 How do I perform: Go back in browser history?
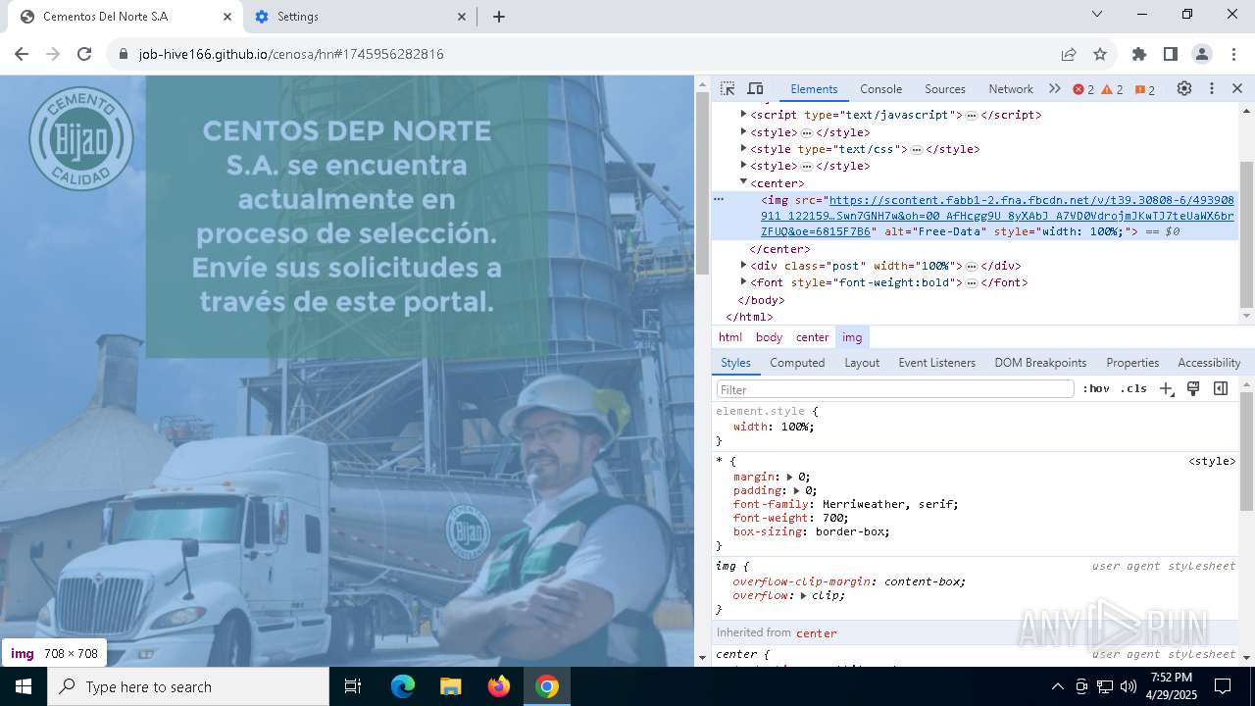pos(22,54)
